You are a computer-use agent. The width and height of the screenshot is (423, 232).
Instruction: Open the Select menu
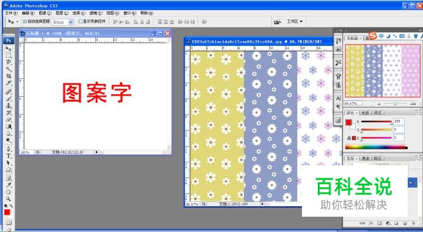point(79,13)
